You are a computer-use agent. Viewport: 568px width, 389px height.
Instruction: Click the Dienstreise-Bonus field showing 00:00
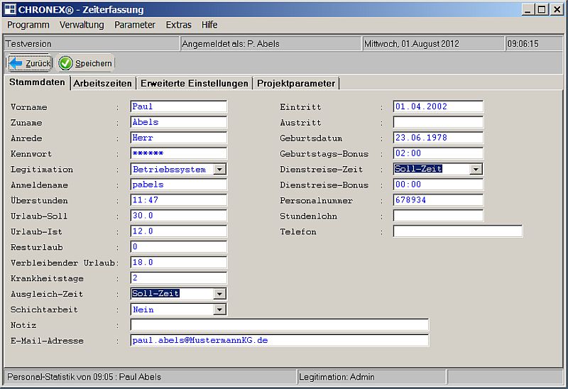pyautogui.click(x=438, y=185)
